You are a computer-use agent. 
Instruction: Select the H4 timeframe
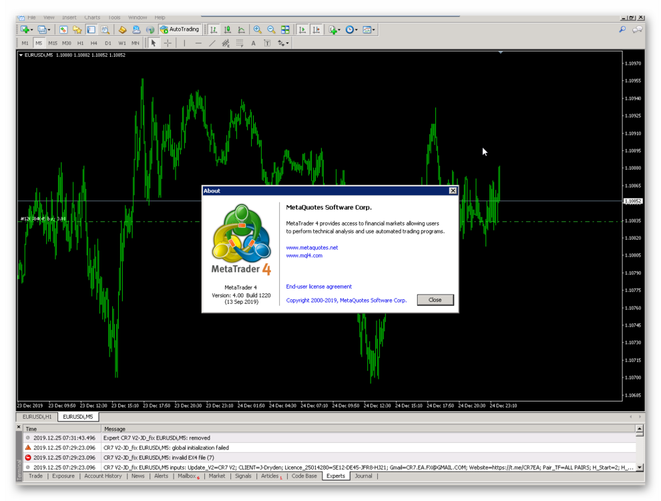coord(94,43)
